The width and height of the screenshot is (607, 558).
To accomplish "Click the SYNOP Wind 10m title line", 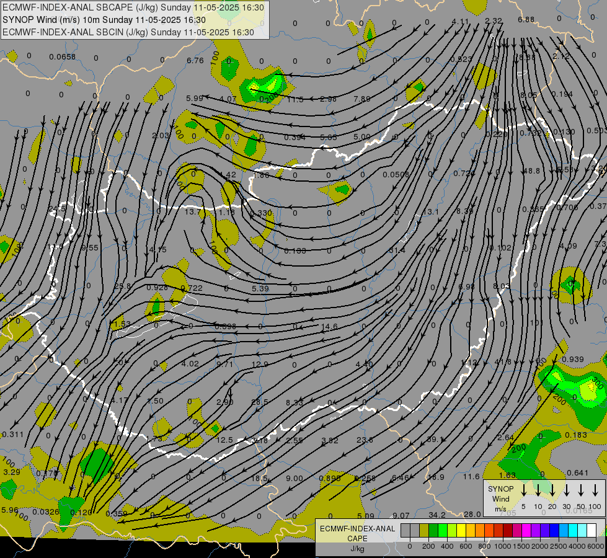I will [x=104, y=20].
